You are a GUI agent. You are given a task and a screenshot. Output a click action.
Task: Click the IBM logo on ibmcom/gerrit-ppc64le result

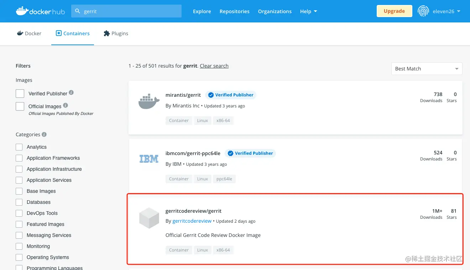tap(148, 159)
